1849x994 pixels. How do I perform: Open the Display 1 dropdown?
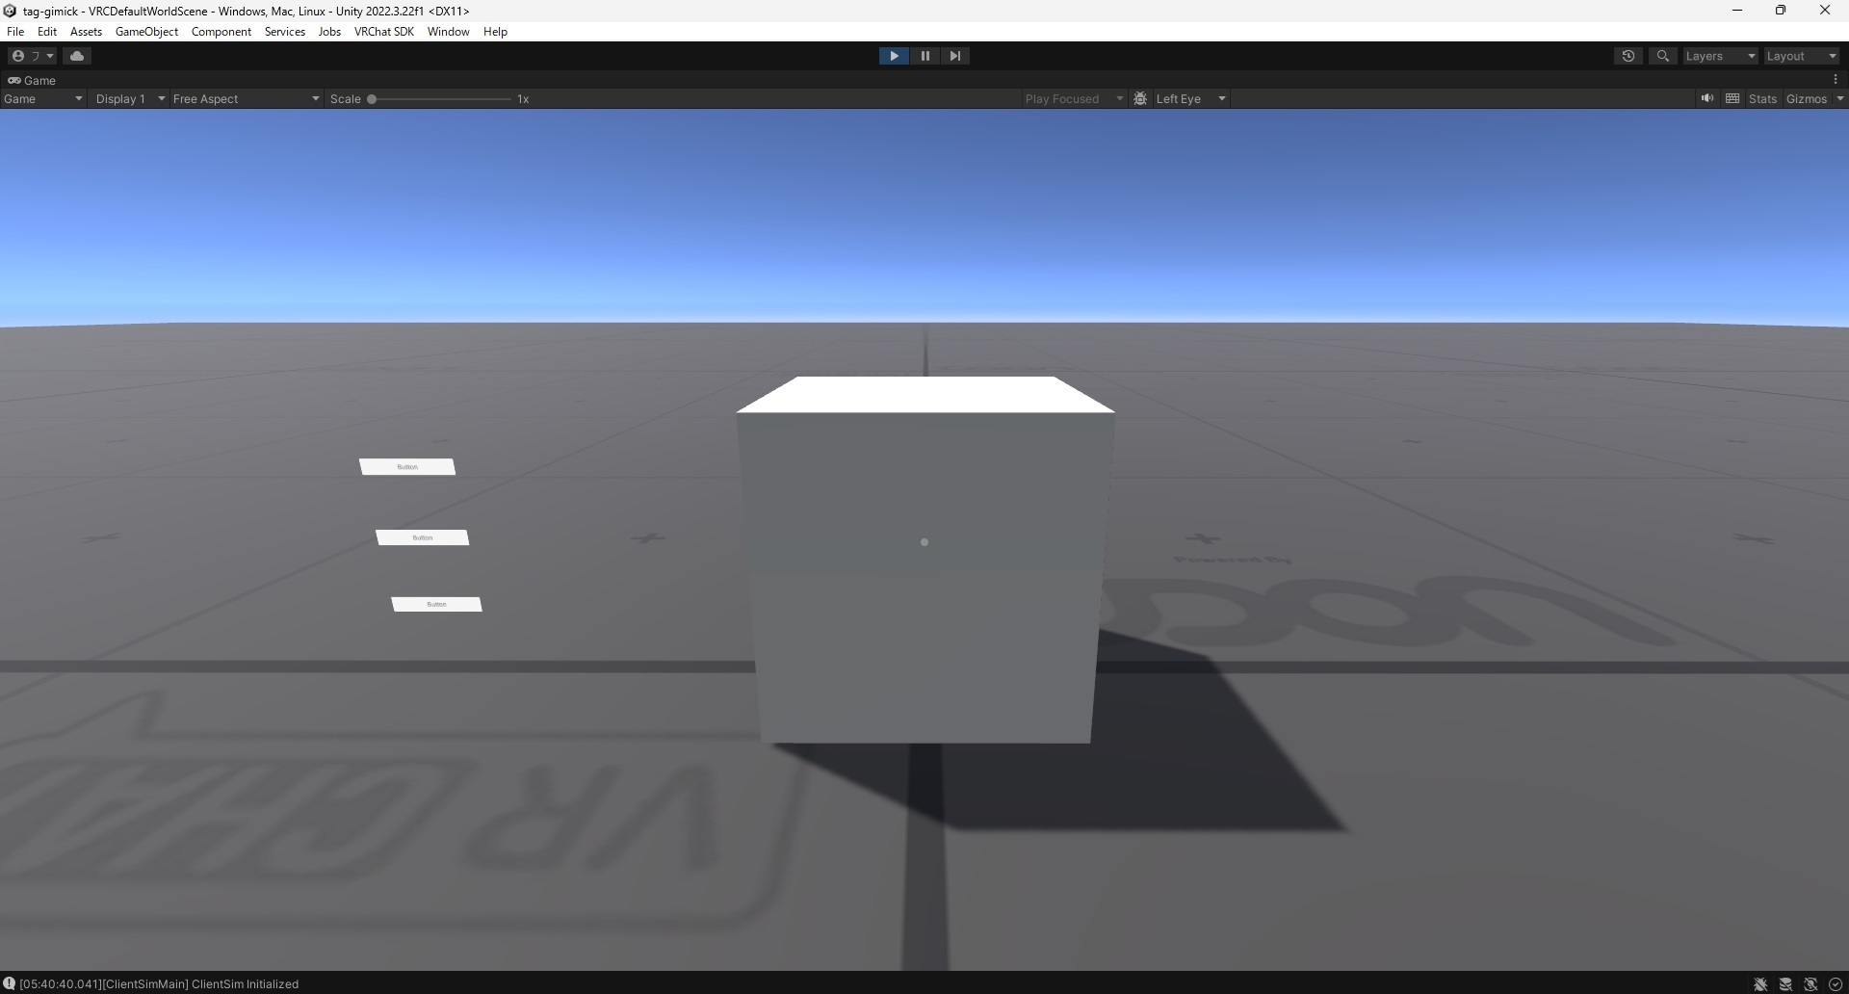(130, 98)
